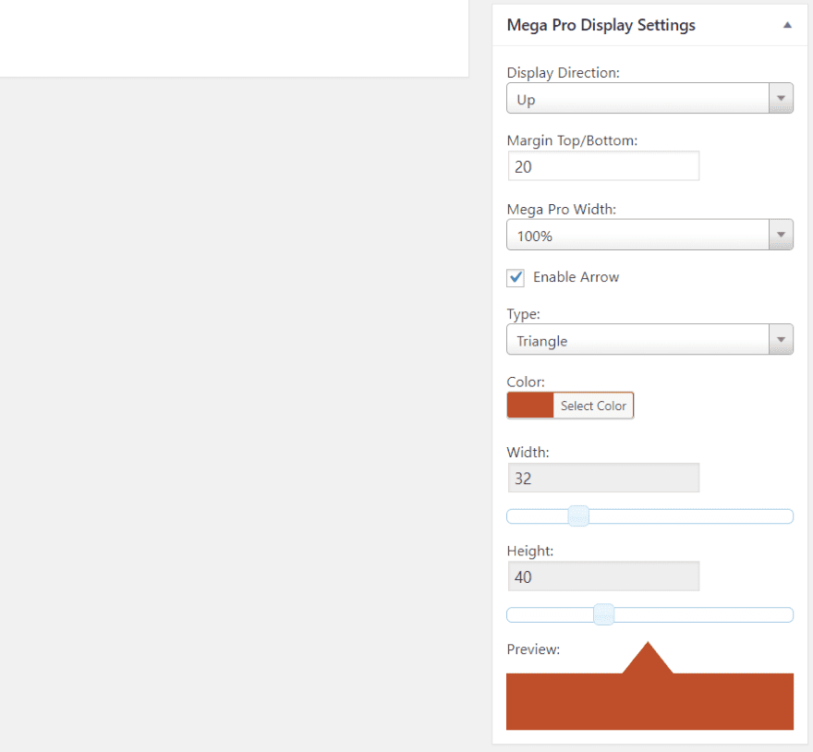Image resolution: width=813 pixels, height=752 pixels.
Task: Click the Mega Pro Display Settings title
Action: coord(601,25)
